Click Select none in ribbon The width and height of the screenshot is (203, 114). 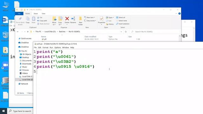click(121, 21)
